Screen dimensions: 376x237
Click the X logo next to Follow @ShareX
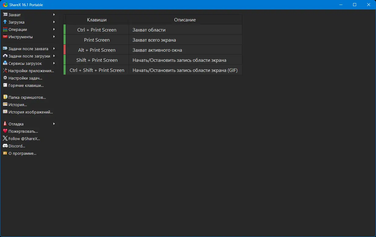(x=5, y=139)
